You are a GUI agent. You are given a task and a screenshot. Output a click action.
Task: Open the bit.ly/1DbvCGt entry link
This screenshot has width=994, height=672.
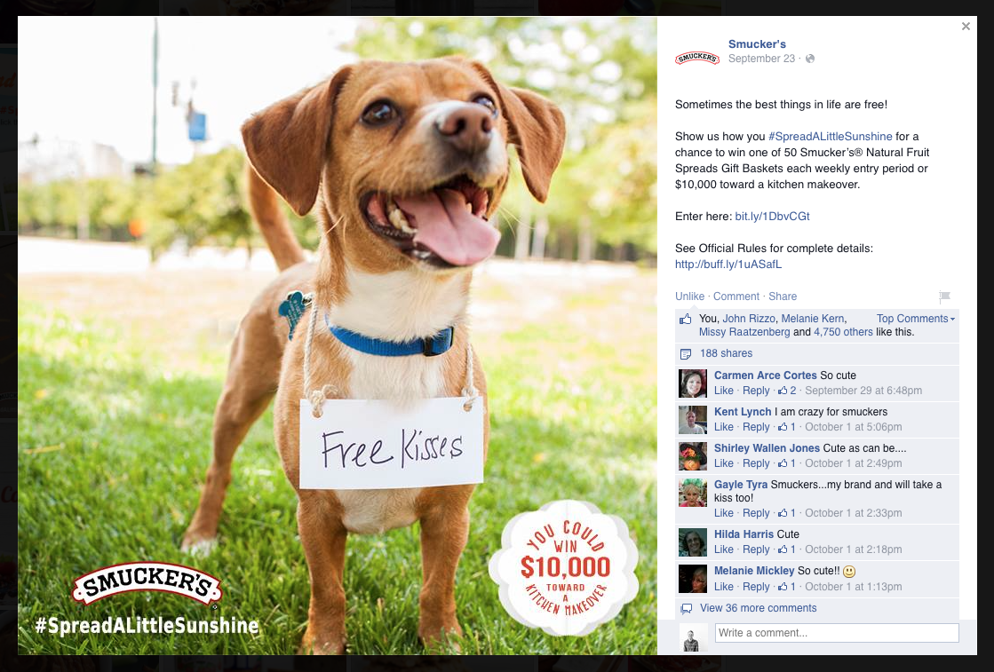click(772, 216)
